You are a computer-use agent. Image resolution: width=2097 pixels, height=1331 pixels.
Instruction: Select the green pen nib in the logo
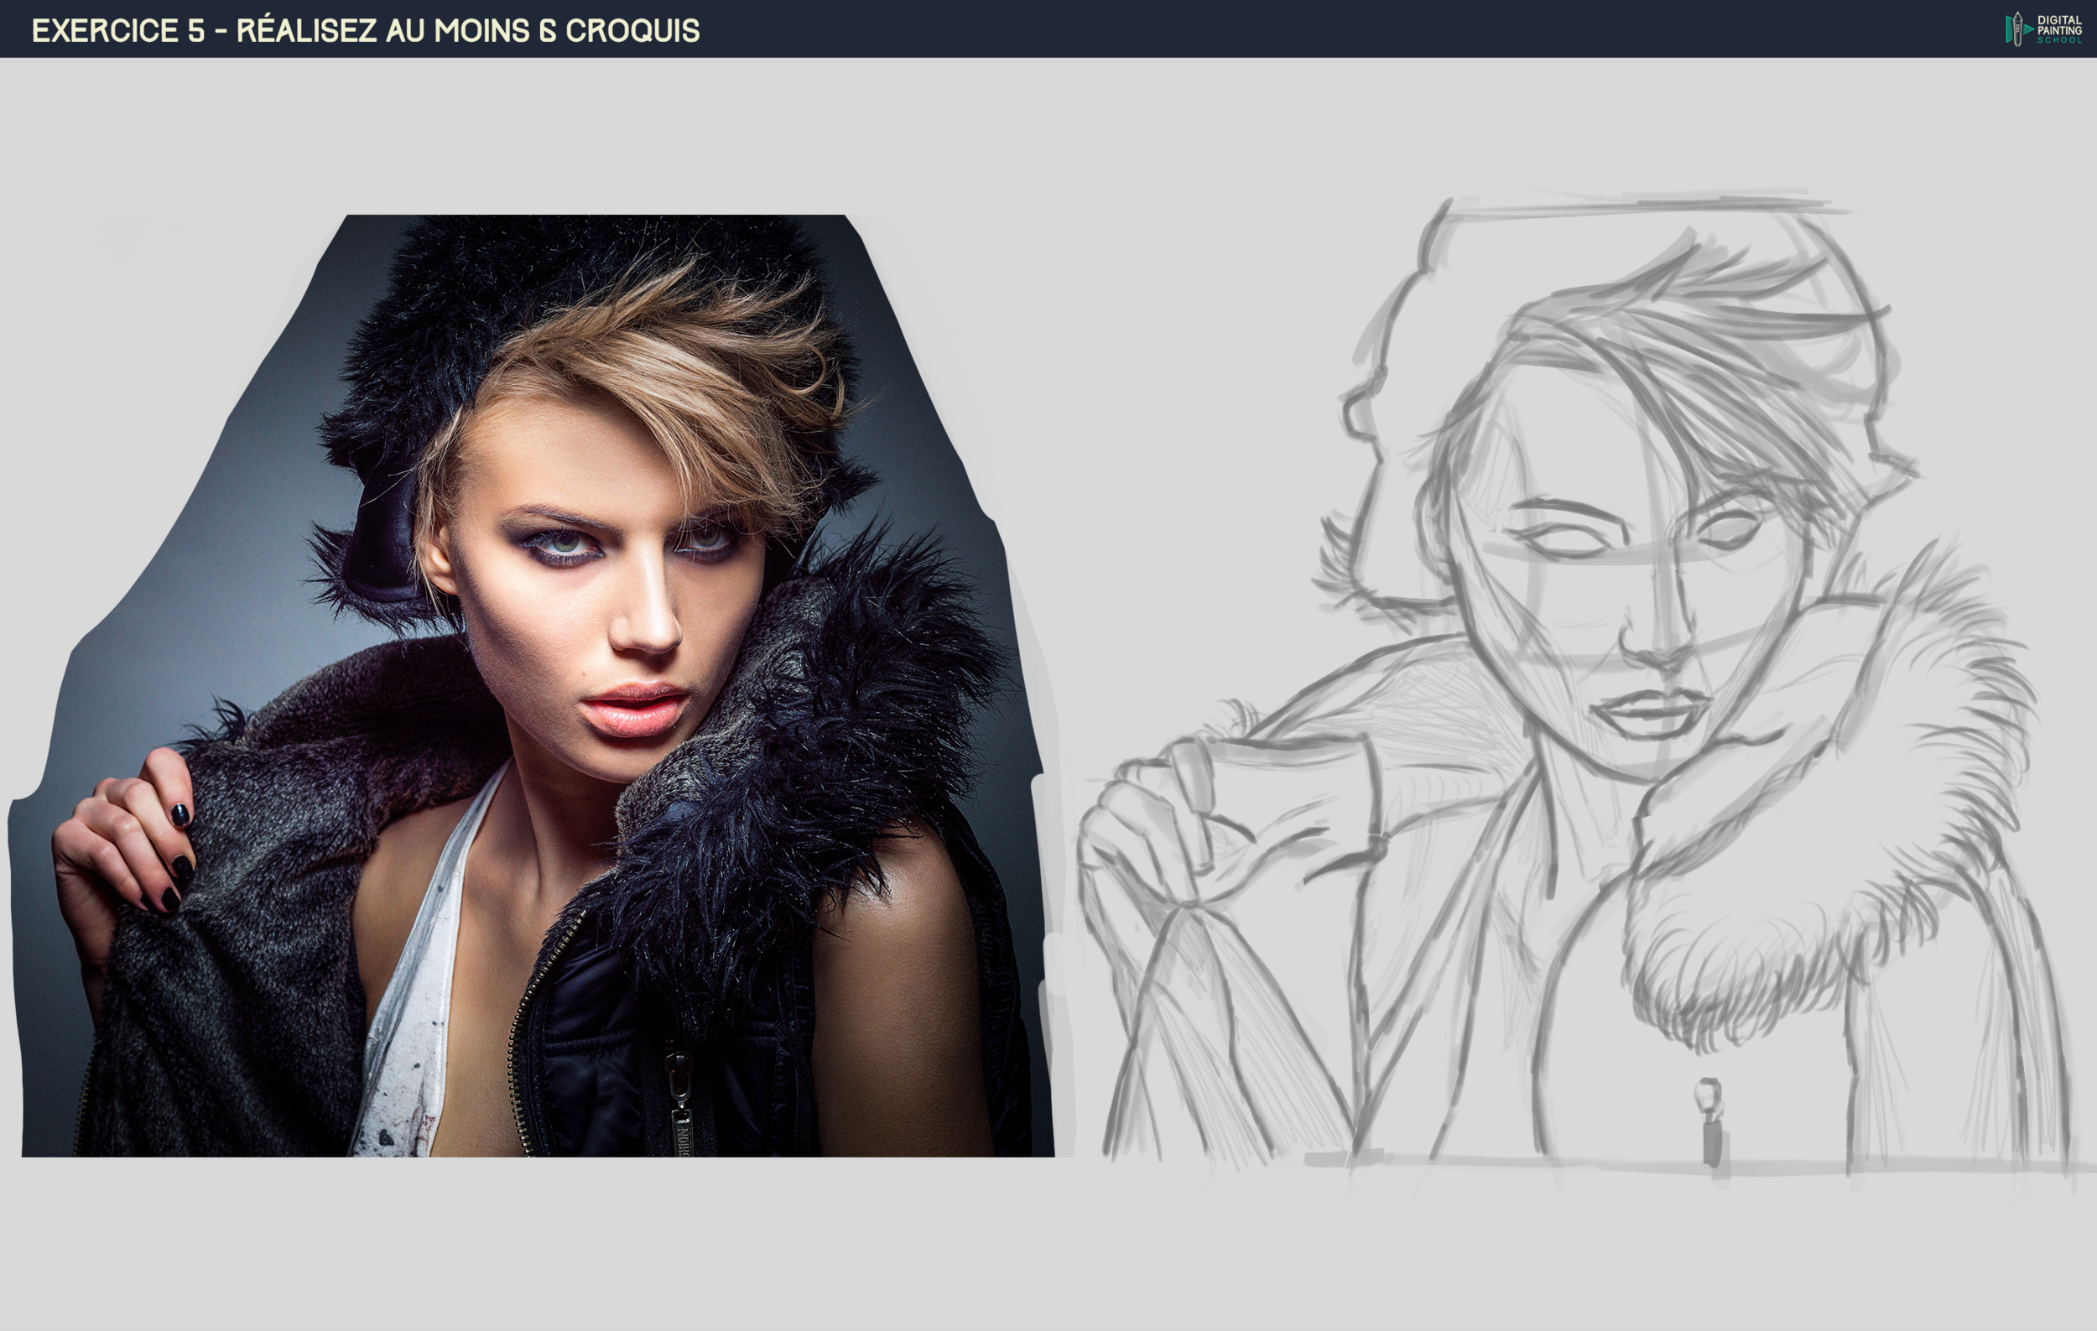[x=2018, y=18]
